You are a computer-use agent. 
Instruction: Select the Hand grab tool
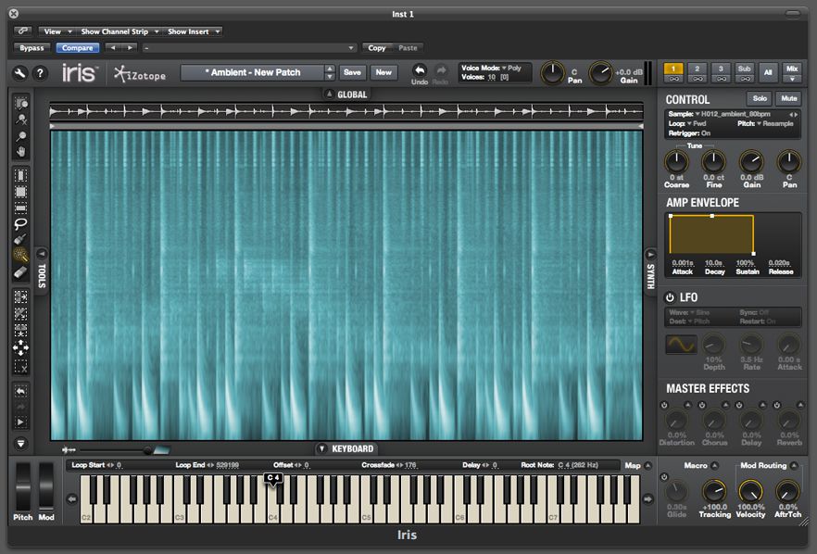20,152
